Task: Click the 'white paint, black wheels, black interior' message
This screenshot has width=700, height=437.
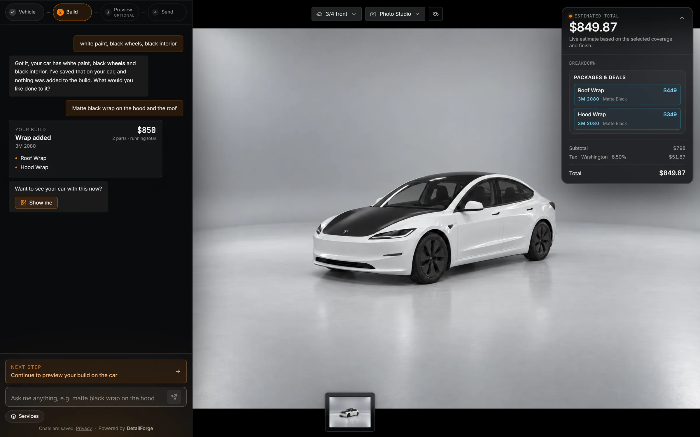Action: pos(128,44)
